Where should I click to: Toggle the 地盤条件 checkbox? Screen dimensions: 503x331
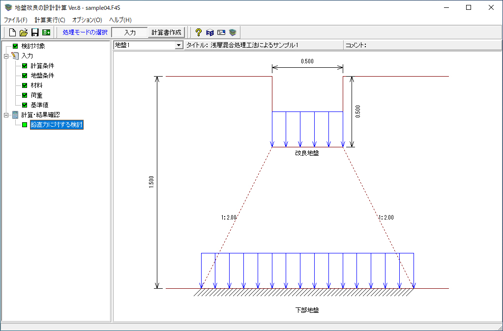[25, 76]
